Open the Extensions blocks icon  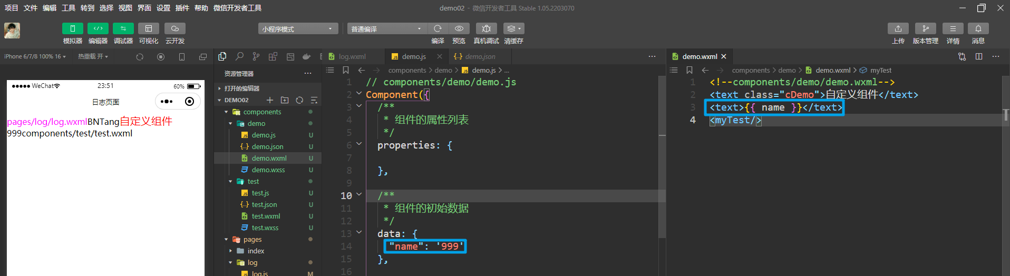click(x=273, y=56)
